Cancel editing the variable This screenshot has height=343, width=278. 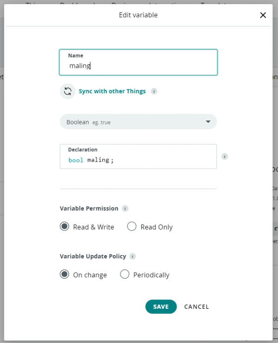(x=196, y=307)
